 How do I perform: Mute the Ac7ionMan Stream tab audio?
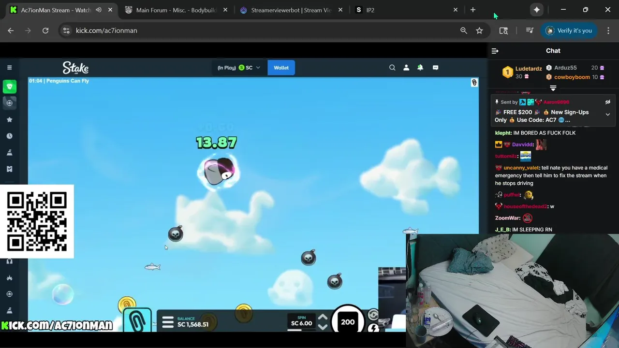pos(99,10)
